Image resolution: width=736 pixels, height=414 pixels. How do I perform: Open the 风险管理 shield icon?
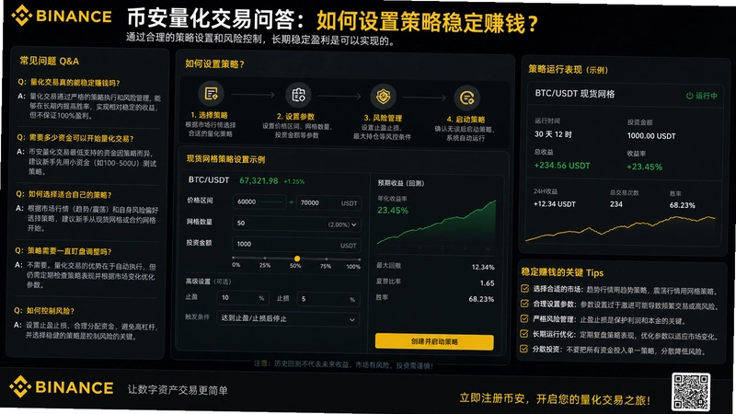coord(384,97)
